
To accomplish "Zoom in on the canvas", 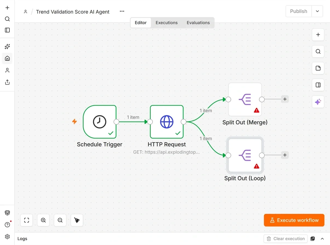I will 43,220.
